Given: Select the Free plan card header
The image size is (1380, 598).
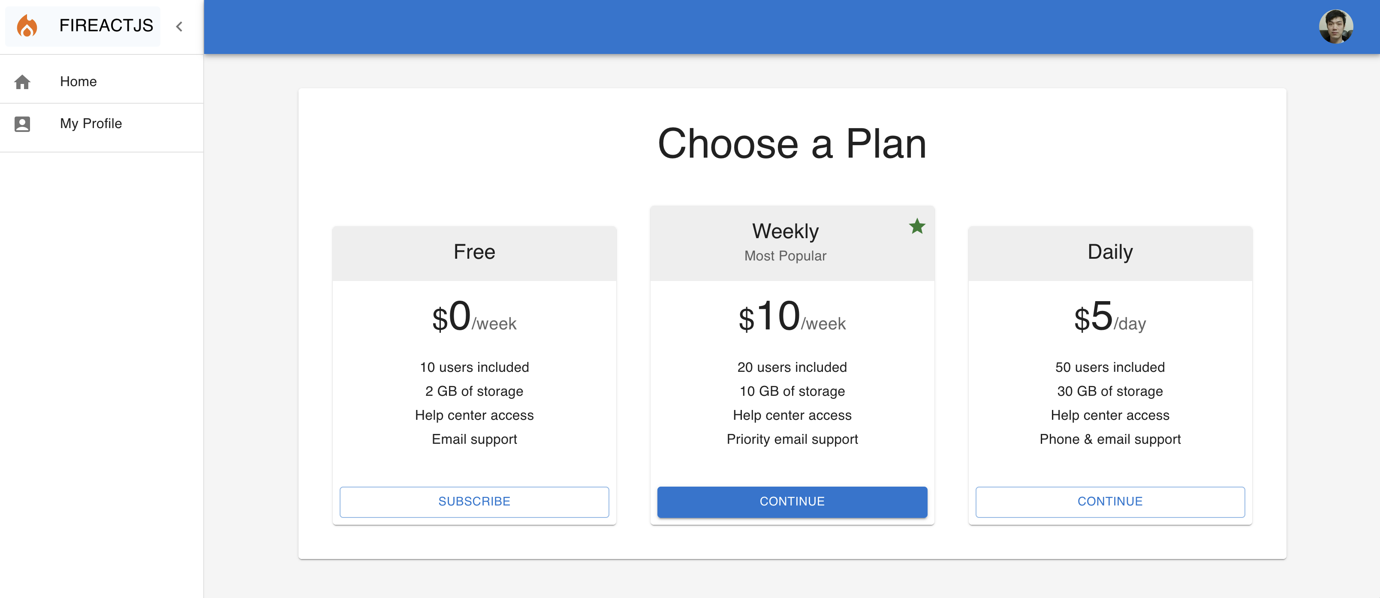Looking at the screenshot, I should pos(474,253).
